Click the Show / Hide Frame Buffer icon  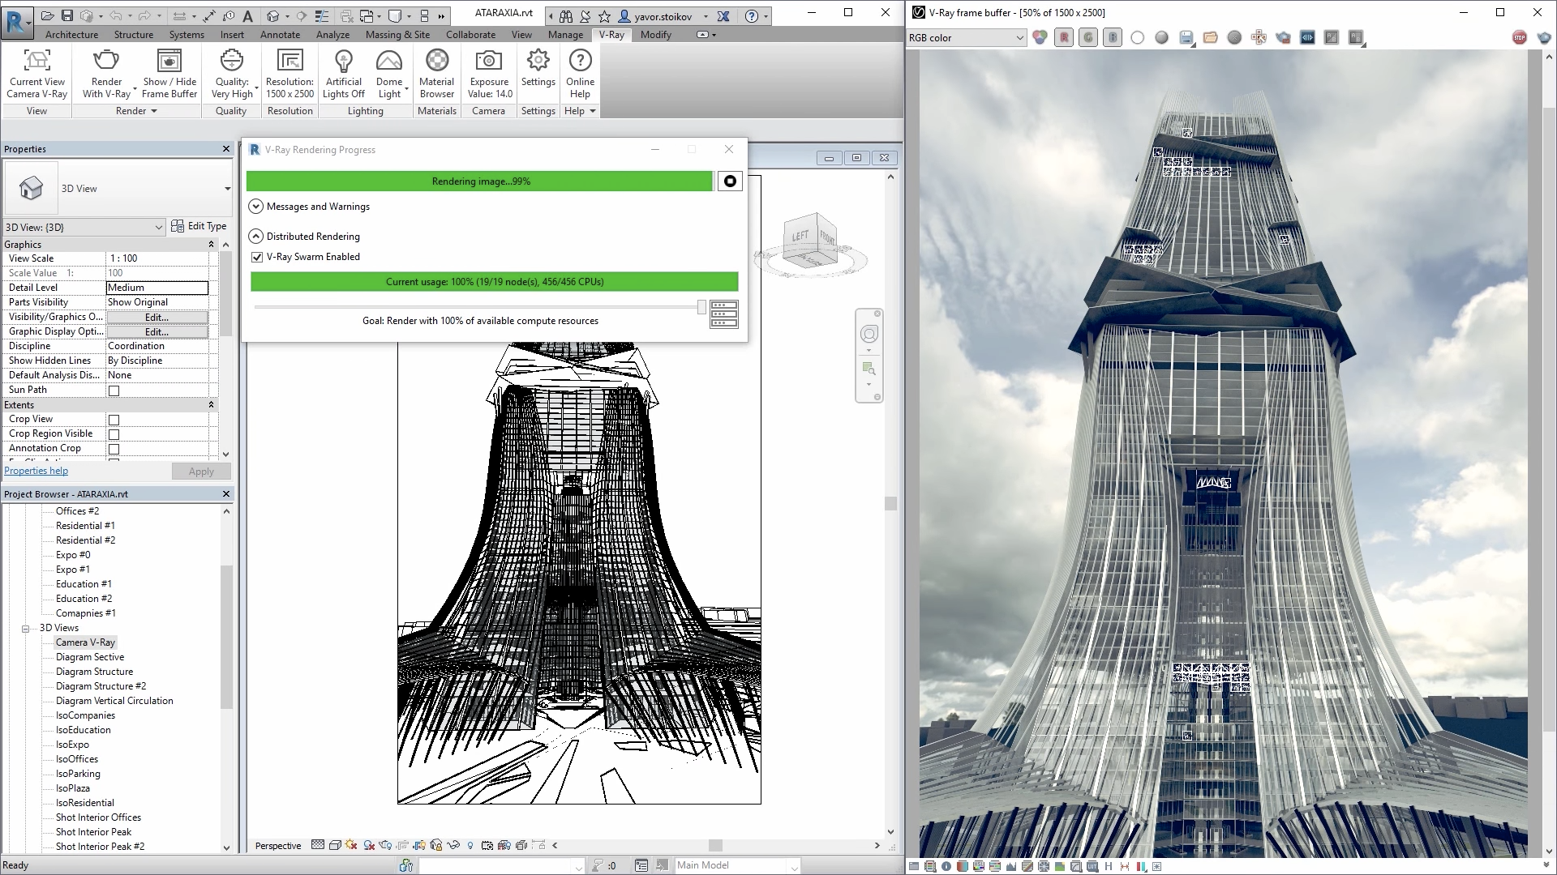coord(169,62)
